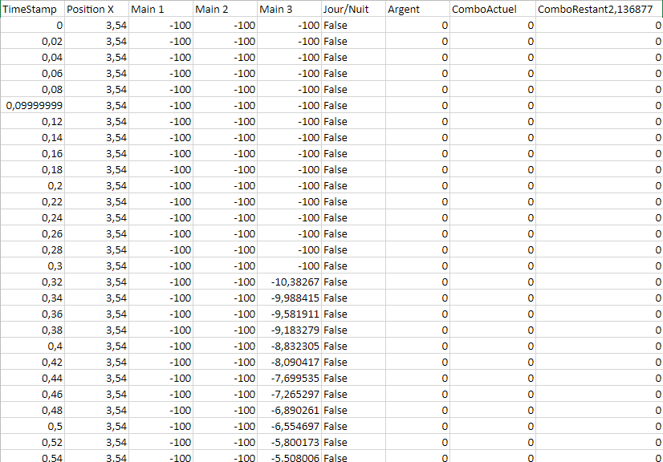Click the TimeStamp cell 0,46
This screenshot has height=462, width=663.
(33, 395)
